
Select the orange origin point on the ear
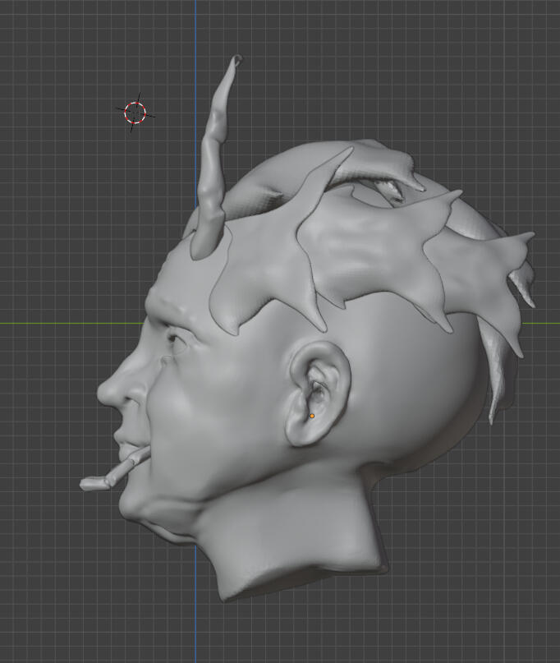312,417
